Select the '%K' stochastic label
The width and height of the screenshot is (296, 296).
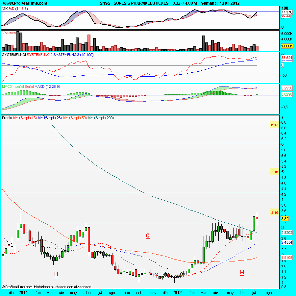tap(5, 9)
